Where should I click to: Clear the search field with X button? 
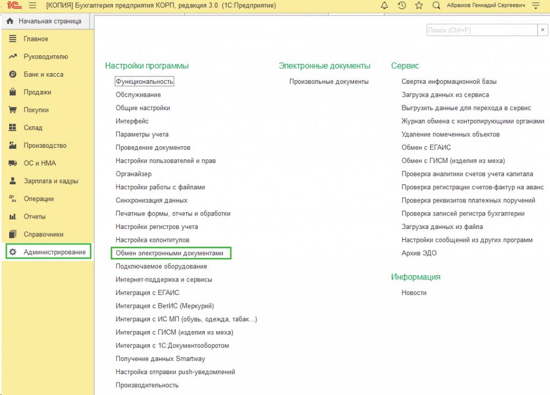point(542,30)
